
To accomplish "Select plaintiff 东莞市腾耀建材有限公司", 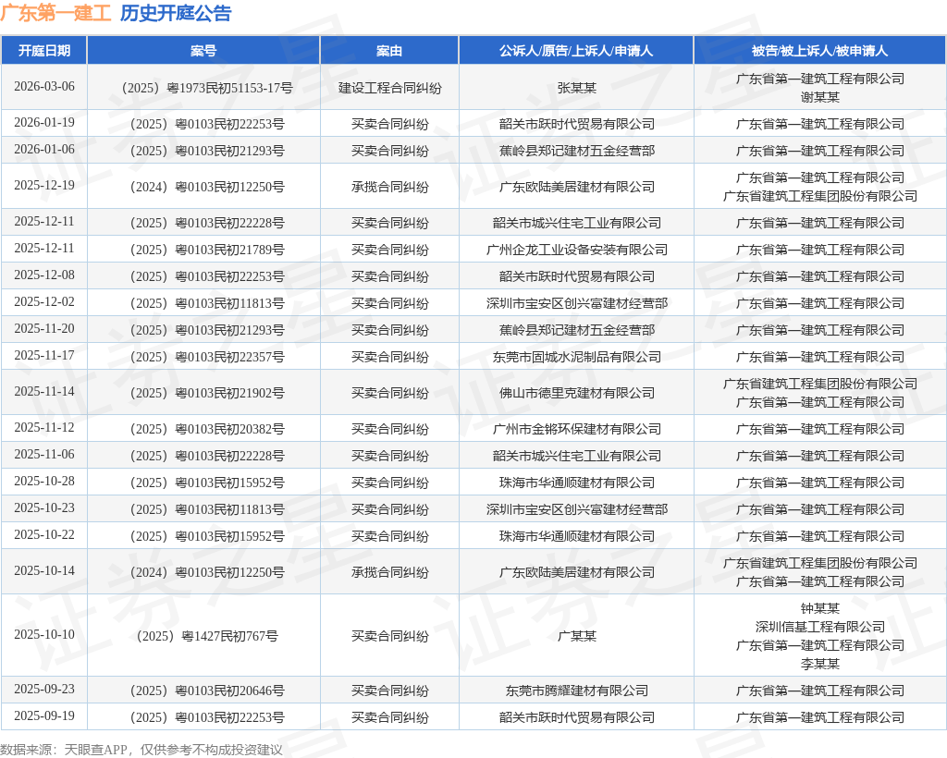I will click(577, 691).
